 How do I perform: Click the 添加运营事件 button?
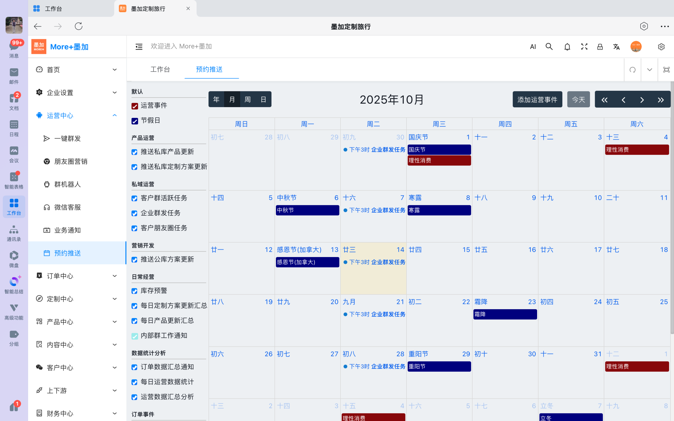[537, 99]
